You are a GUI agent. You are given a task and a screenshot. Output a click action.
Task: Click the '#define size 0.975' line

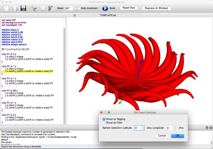click(12, 42)
